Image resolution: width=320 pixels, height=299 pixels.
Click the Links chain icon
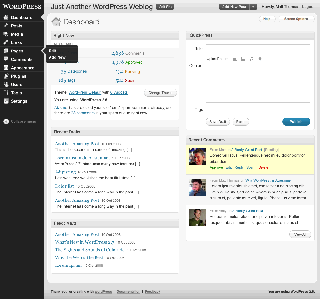coord(6,42)
